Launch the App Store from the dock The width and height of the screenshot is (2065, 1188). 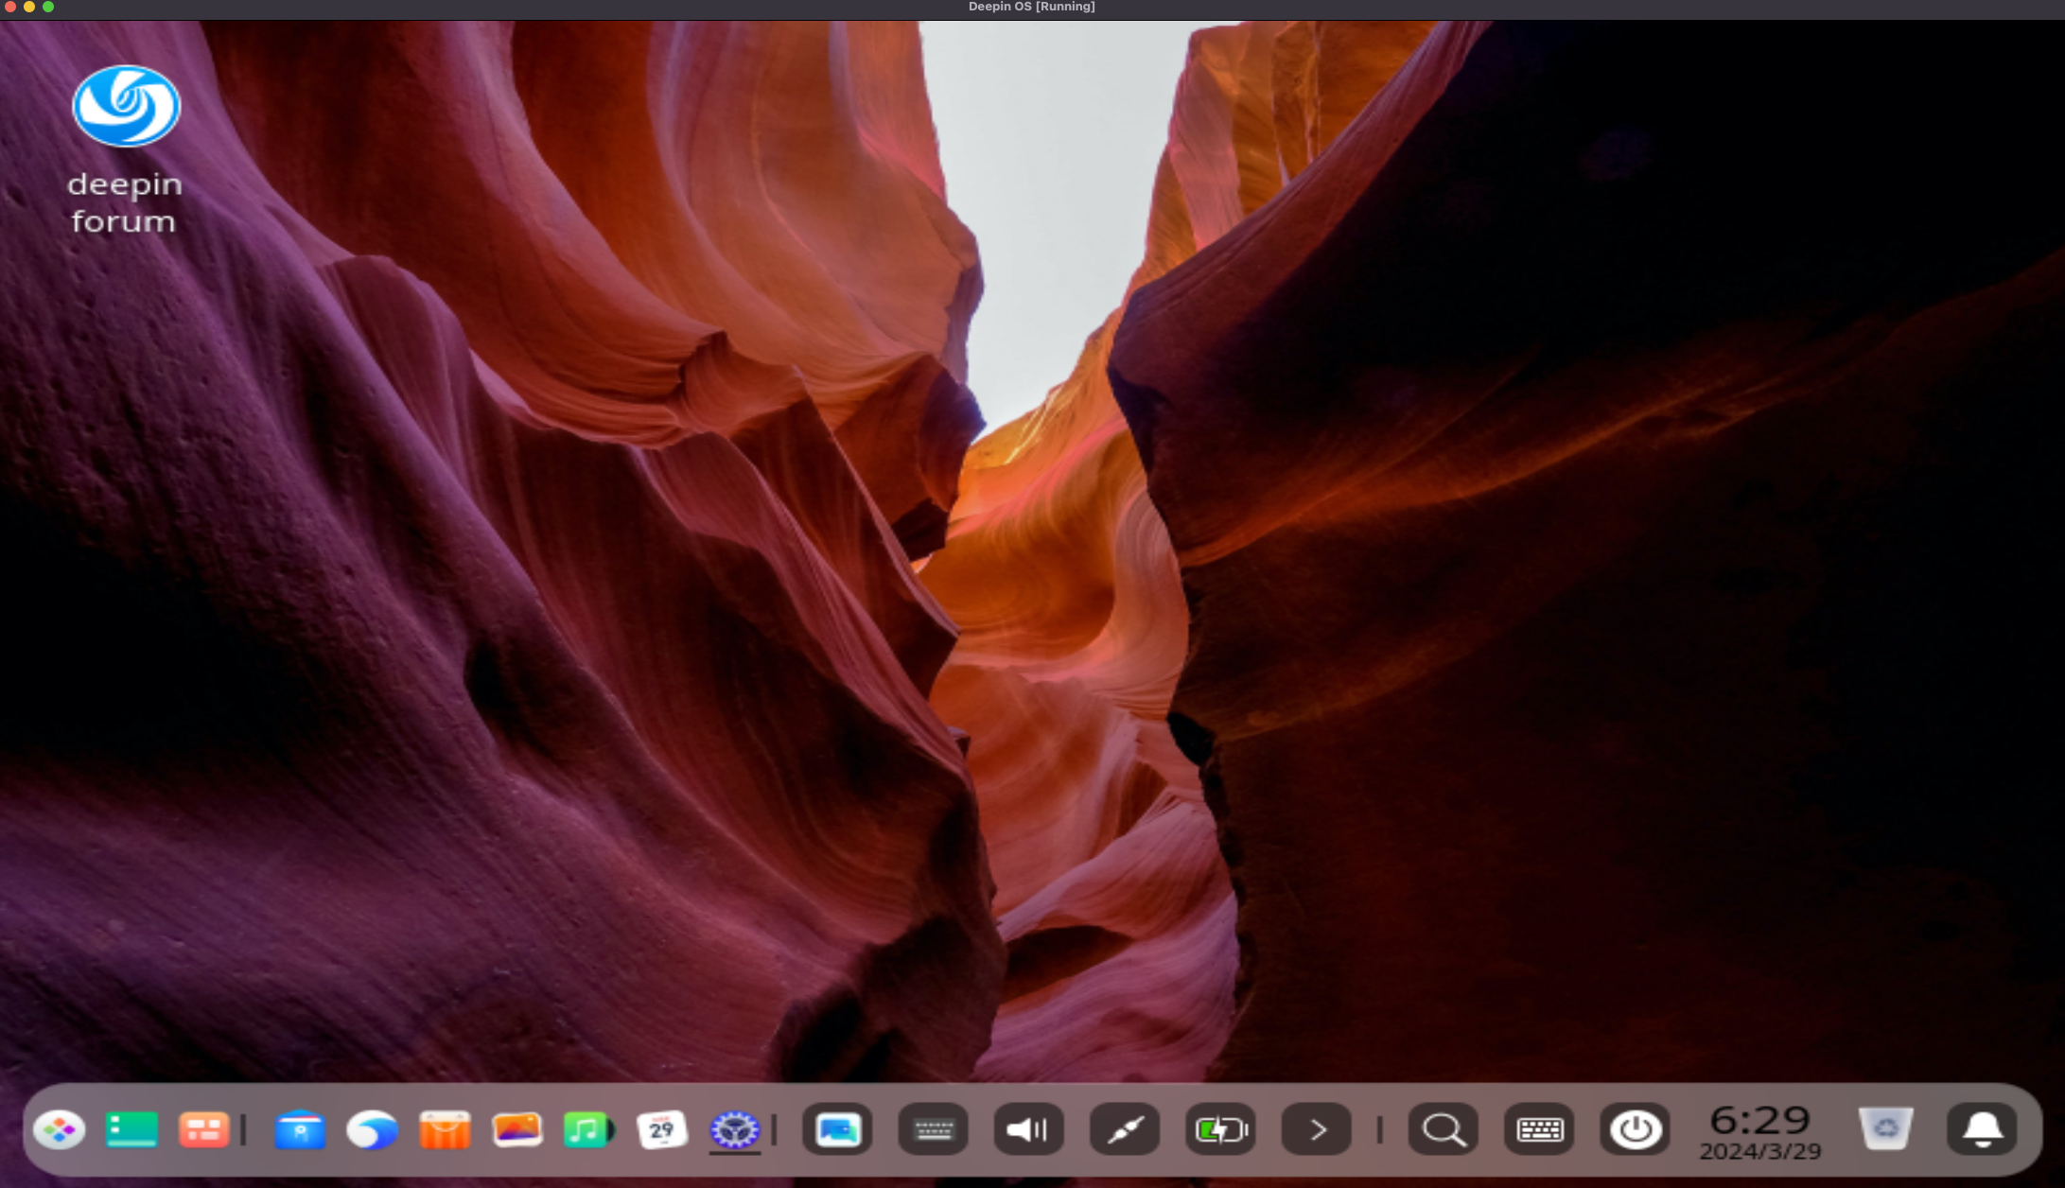point(445,1129)
